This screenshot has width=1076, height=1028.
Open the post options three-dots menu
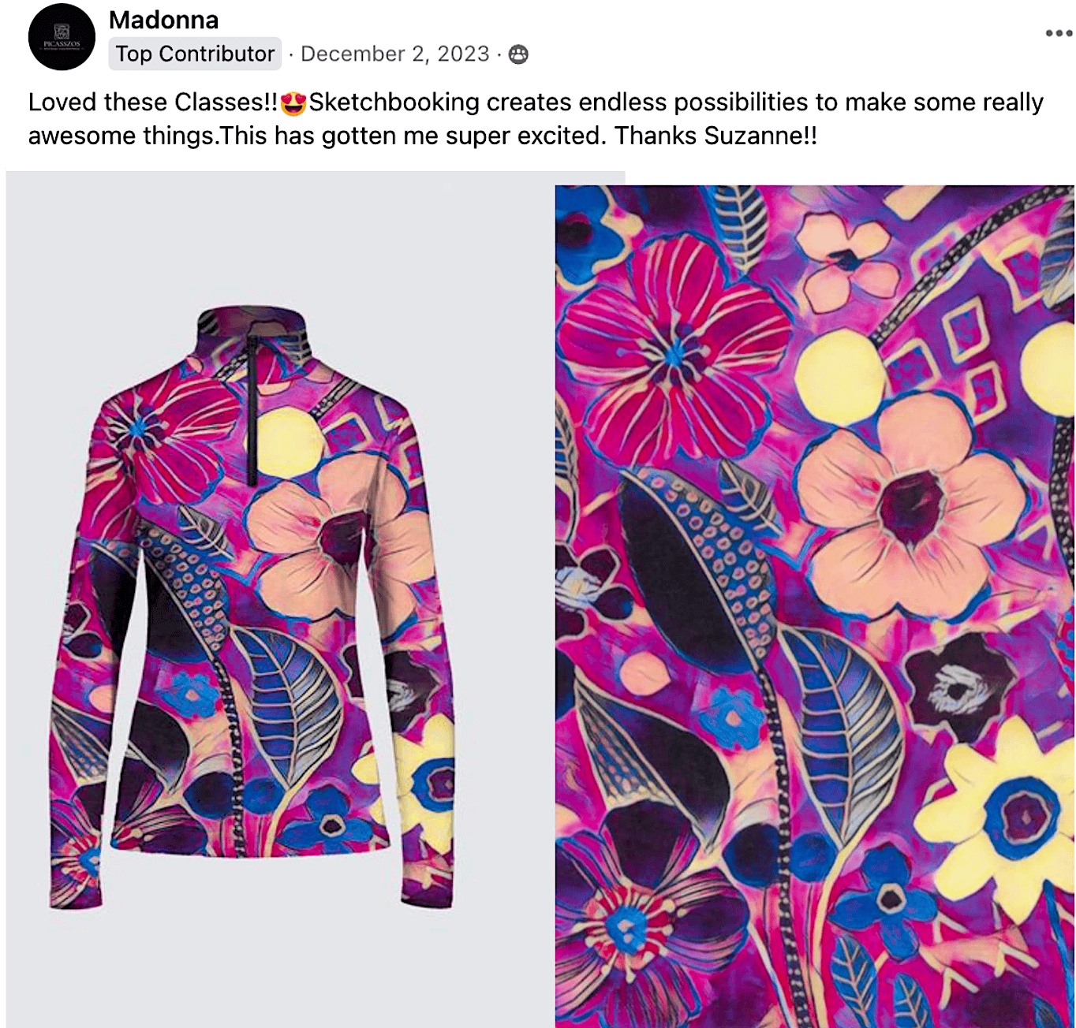pyautogui.click(x=1059, y=33)
